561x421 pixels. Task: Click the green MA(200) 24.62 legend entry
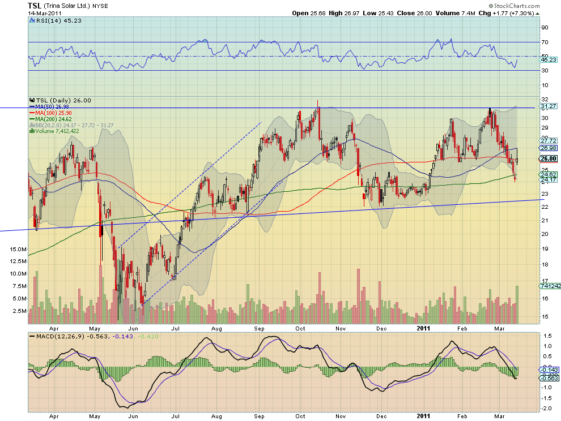(50, 119)
